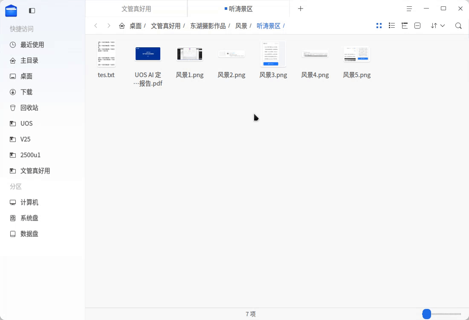The height and width of the screenshot is (320, 469).
Task: Open the search tool
Action: click(458, 26)
